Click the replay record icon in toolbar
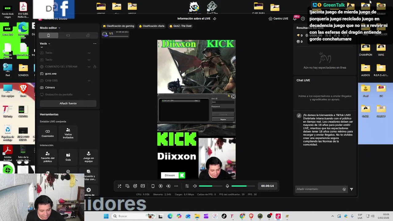This screenshot has width=393, height=221. click(168, 186)
